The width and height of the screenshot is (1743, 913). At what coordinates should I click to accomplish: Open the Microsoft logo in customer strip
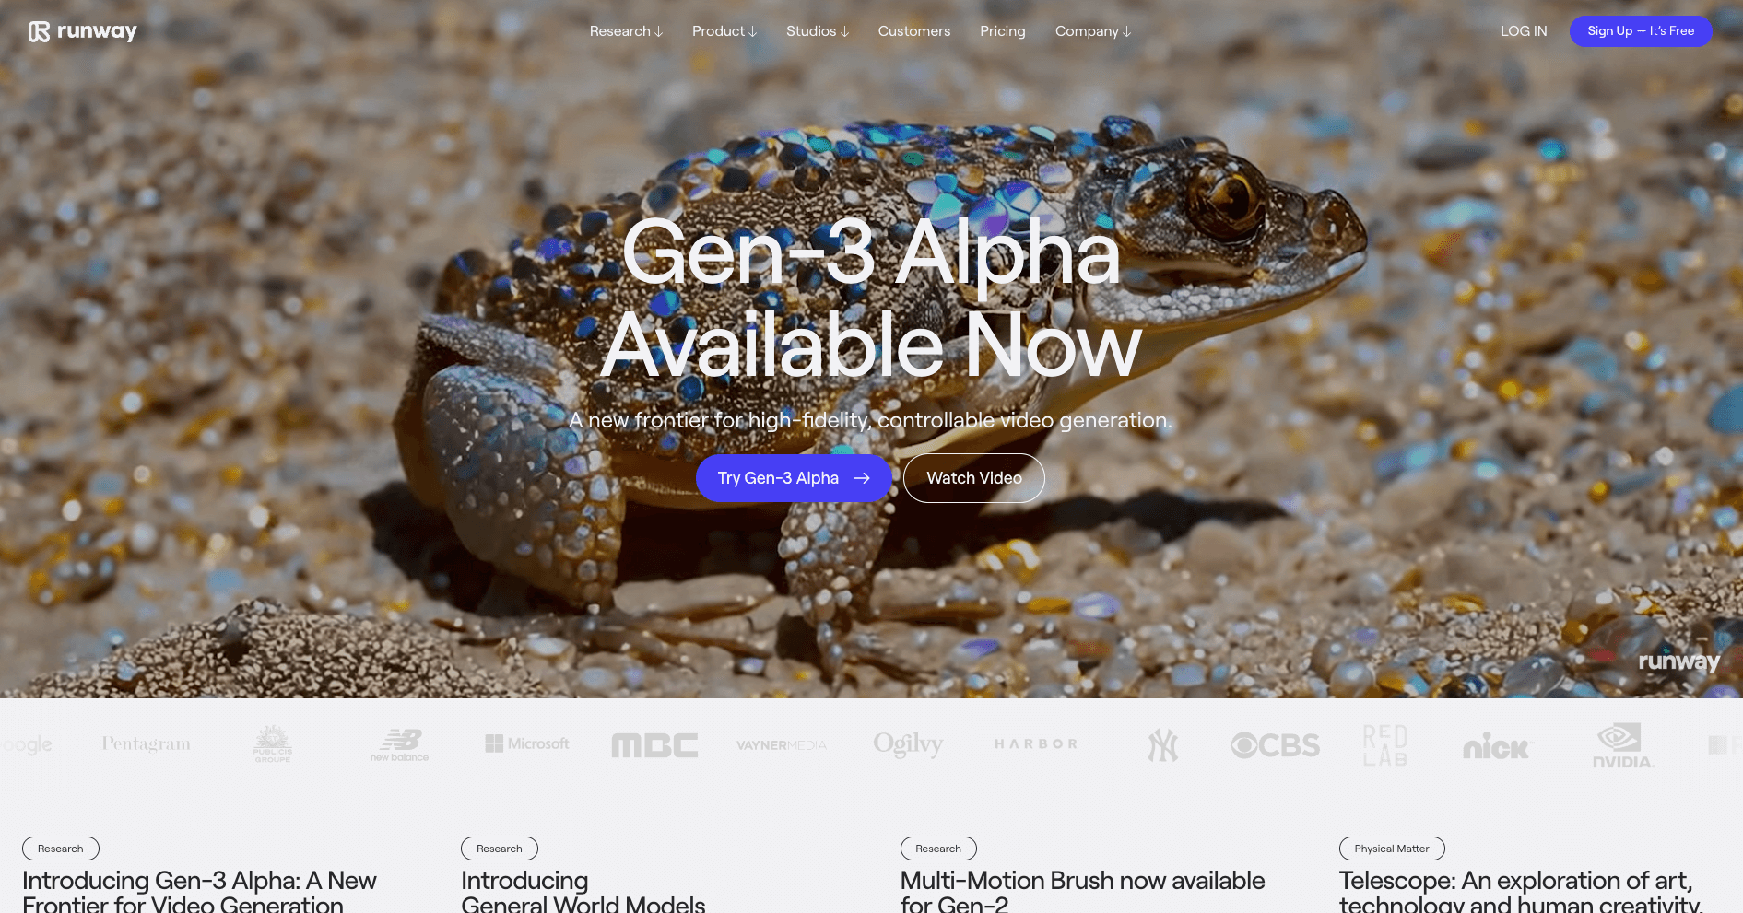click(x=527, y=743)
